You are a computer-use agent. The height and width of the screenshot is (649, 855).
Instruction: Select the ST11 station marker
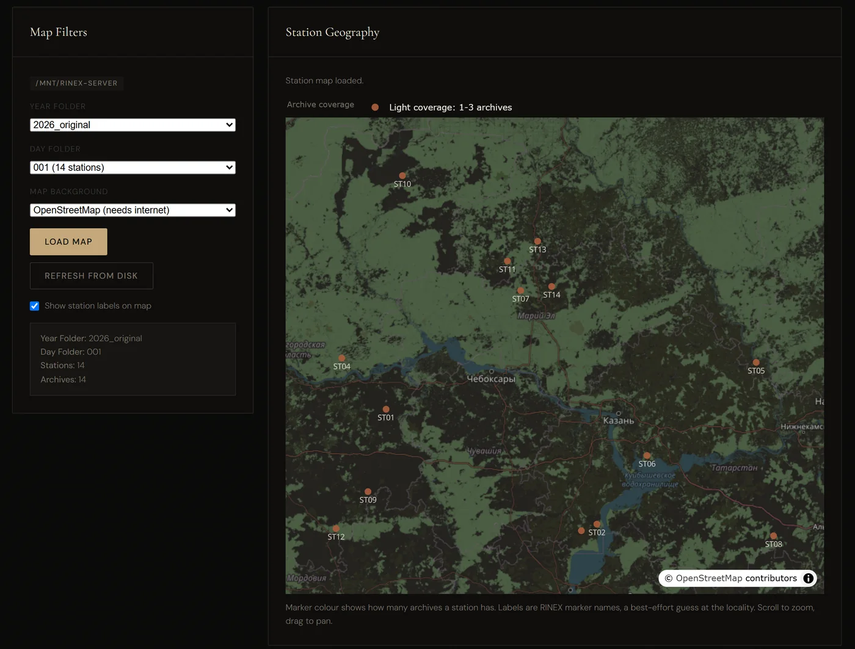tap(508, 261)
